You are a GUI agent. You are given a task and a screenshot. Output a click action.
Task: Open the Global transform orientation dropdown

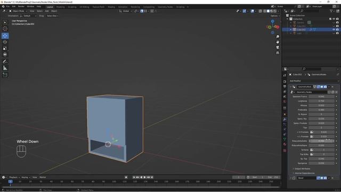click(126, 11)
